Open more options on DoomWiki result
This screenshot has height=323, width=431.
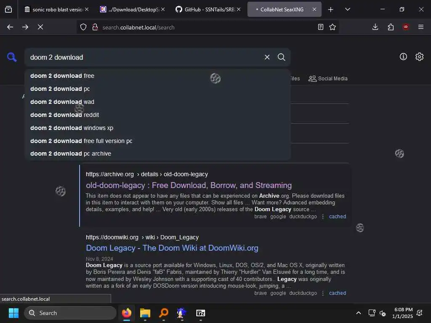point(323,293)
